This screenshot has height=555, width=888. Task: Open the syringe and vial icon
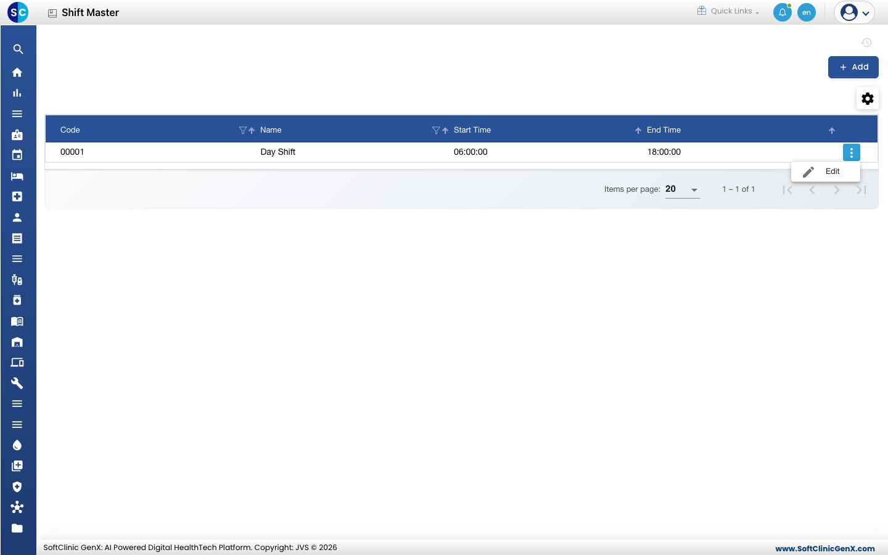coord(17,280)
